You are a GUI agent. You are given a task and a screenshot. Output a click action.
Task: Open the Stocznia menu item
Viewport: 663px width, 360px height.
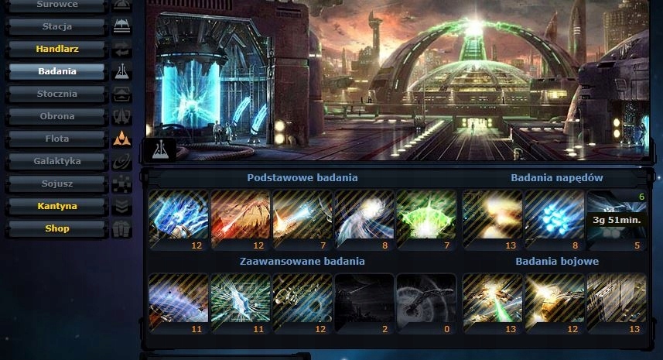tap(57, 94)
